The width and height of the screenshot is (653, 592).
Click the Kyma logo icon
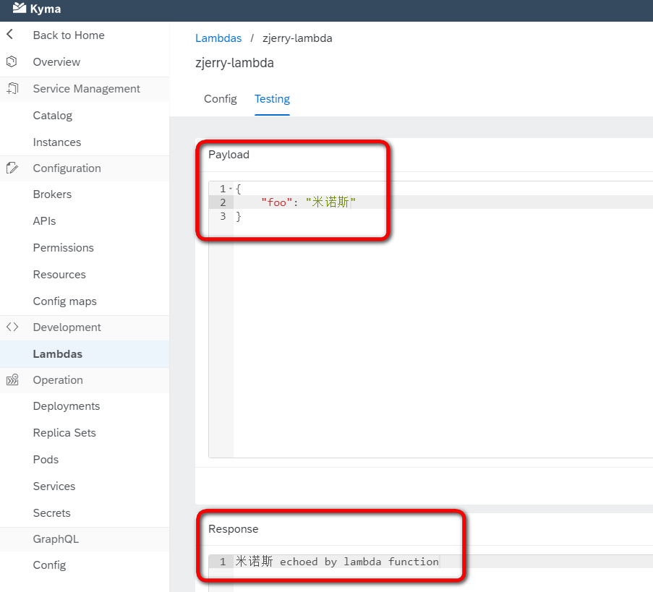tap(19, 8)
